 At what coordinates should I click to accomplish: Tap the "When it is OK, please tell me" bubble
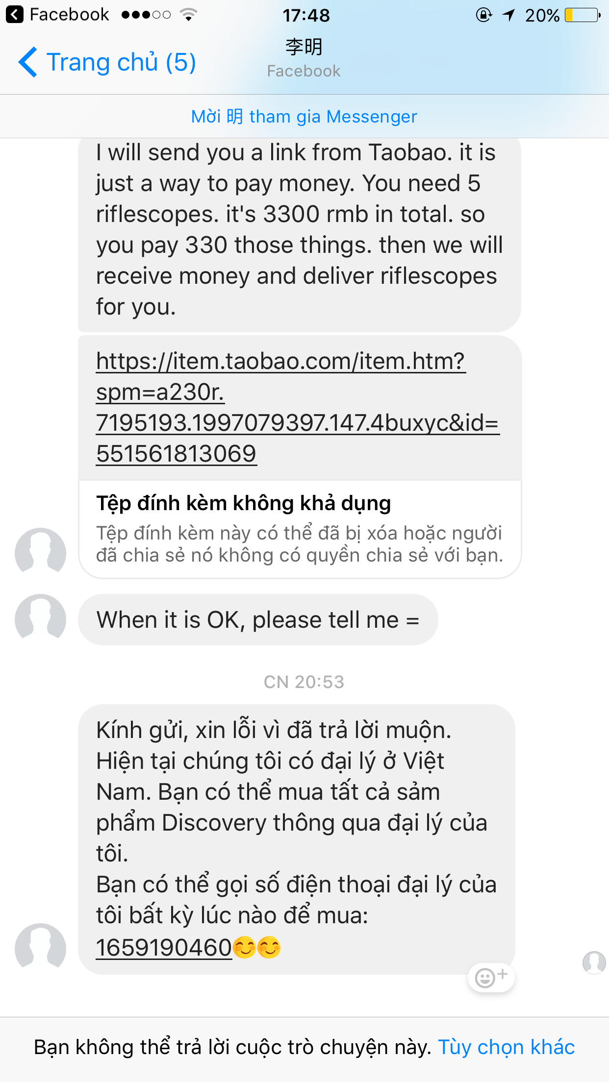pos(258,620)
